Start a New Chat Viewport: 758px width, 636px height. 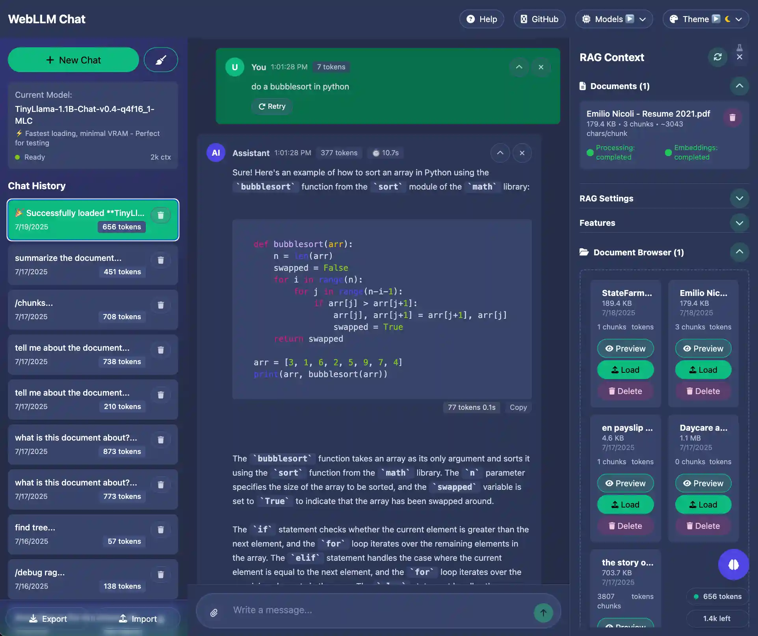pyautogui.click(x=73, y=60)
